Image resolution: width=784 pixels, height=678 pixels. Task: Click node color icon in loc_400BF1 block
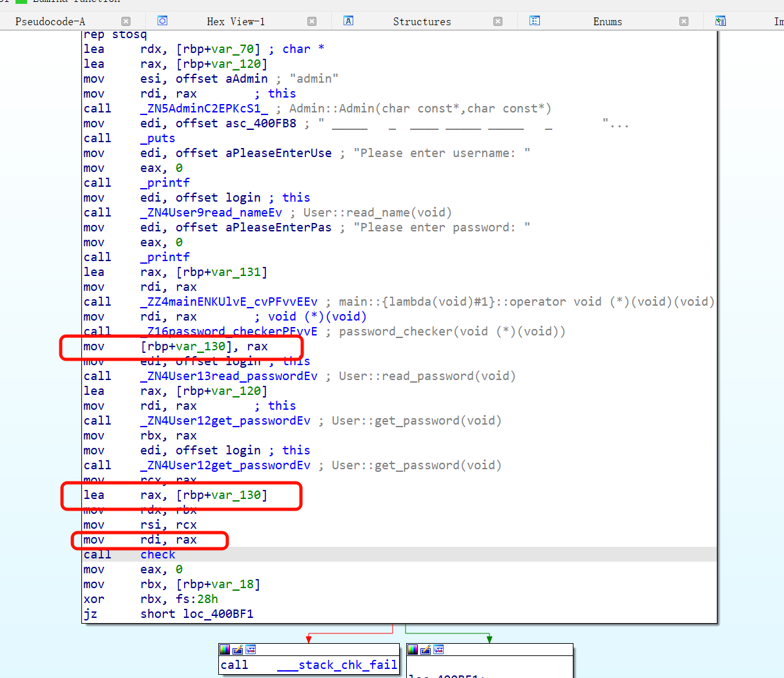click(413, 650)
